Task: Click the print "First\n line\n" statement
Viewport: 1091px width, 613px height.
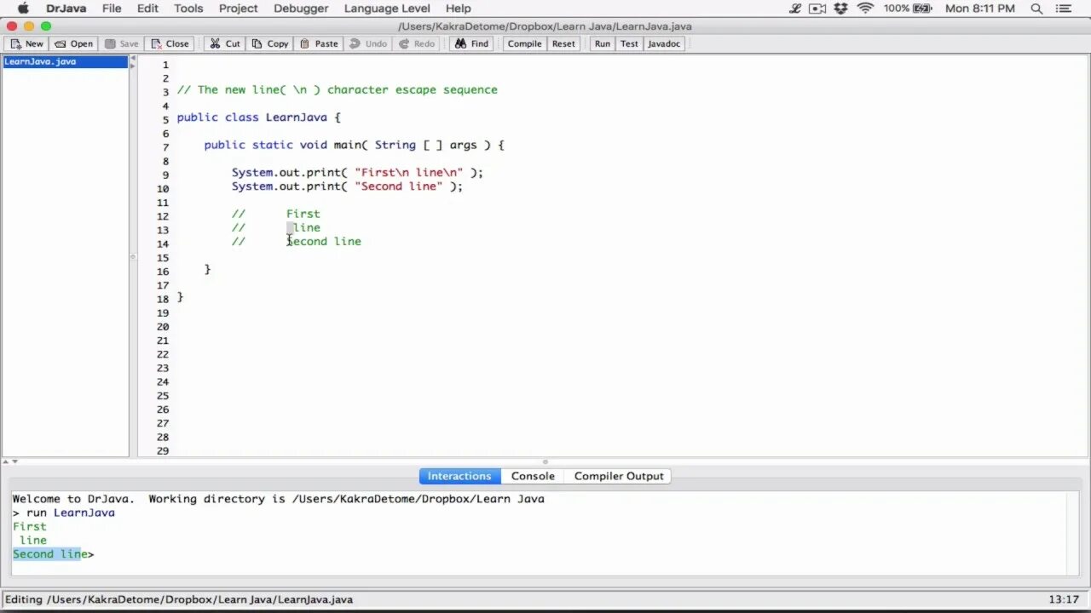Action: click(357, 172)
